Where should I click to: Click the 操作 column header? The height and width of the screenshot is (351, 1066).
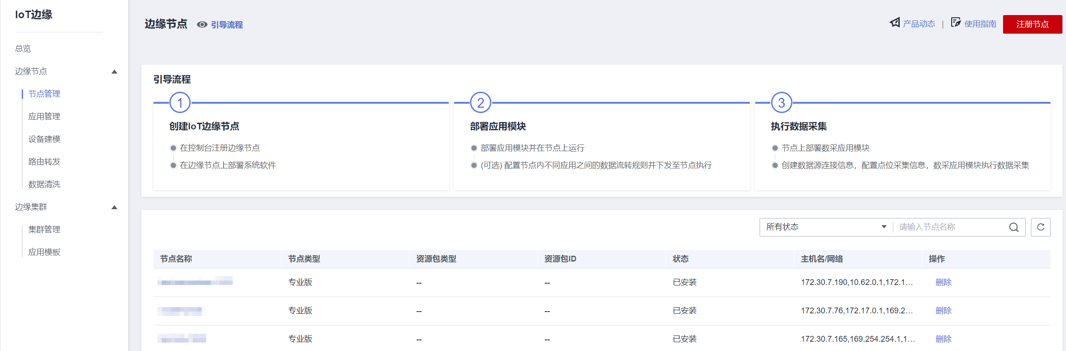point(937,259)
